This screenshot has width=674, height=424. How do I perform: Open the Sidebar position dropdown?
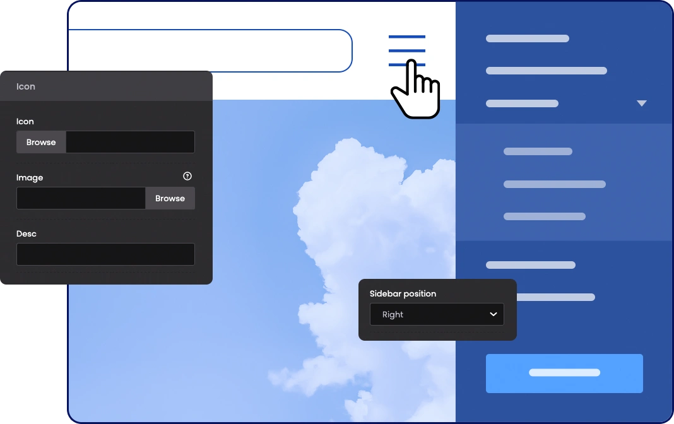437,314
